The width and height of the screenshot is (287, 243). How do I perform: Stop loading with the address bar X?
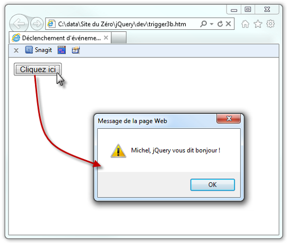point(228,23)
